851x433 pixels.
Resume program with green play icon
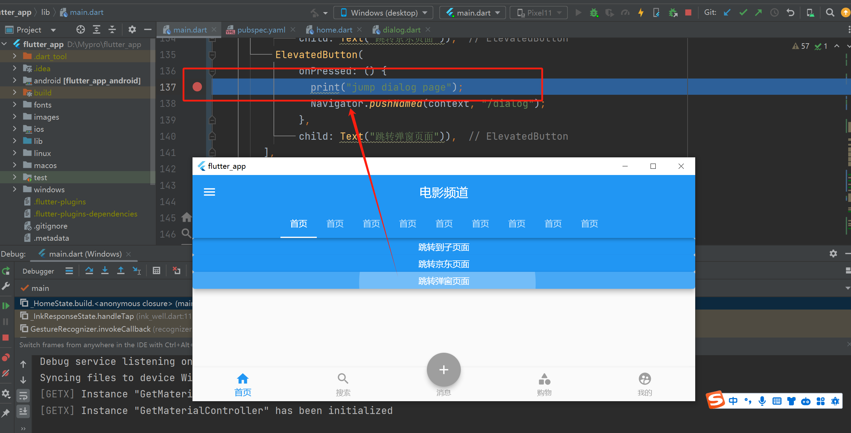tap(6, 306)
